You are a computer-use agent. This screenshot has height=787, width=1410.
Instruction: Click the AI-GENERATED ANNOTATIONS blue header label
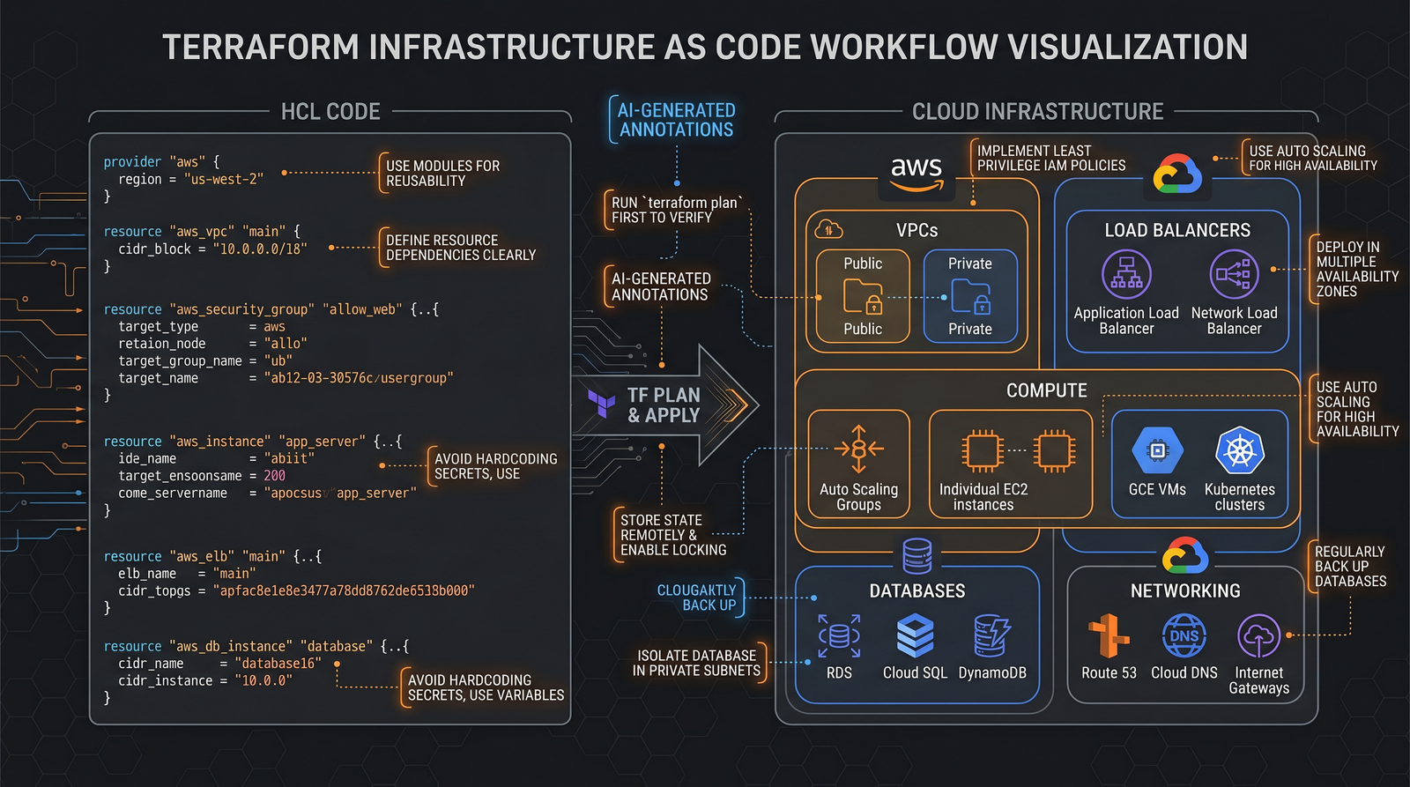coord(676,120)
